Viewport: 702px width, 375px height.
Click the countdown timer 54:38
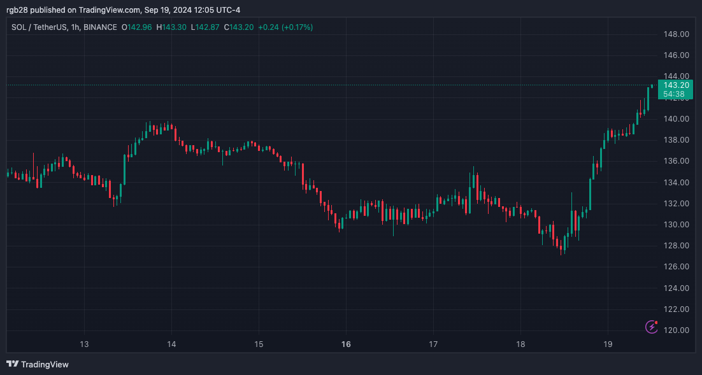(x=674, y=94)
